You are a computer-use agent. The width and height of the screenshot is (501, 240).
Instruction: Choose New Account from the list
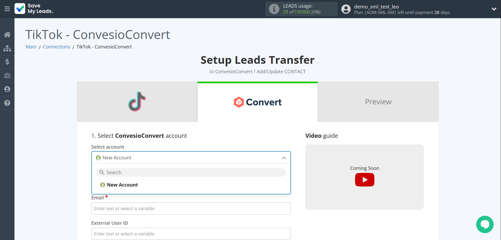(191, 185)
